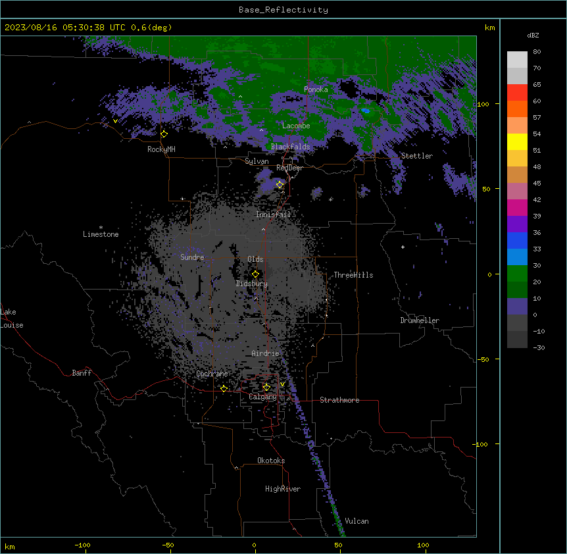
Task: Click the yellow station marker near Olds
Action: tap(255, 274)
